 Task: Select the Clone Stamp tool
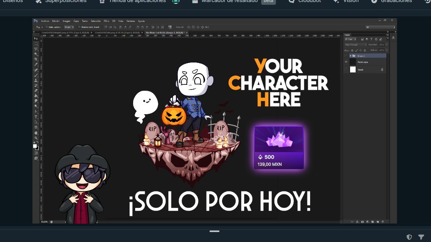[36, 80]
